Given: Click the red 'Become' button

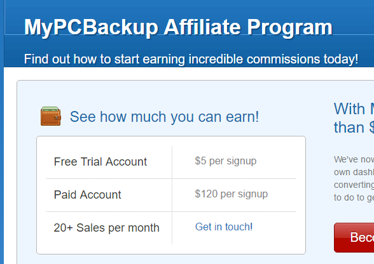Looking at the screenshot, I should 354,237.
